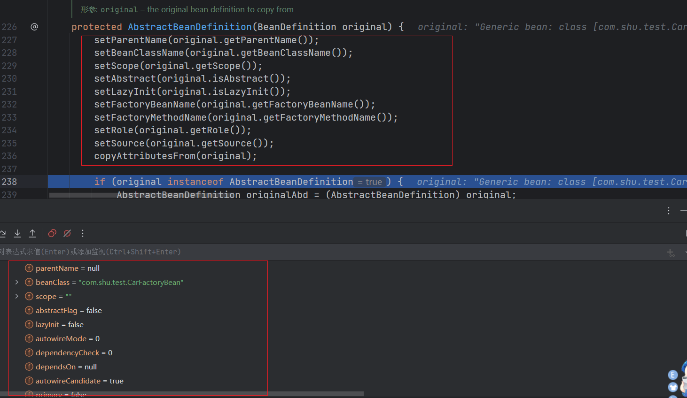687x398 pixels.
Task: Click the floating blue E icon at the window edge
Action: pyautogui.click(x=673, y=375)
